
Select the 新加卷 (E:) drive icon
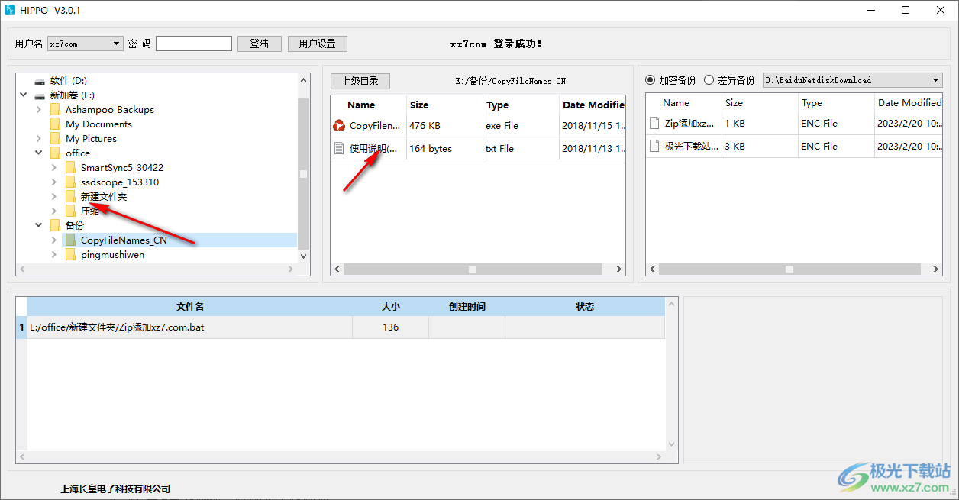(40, 95)
